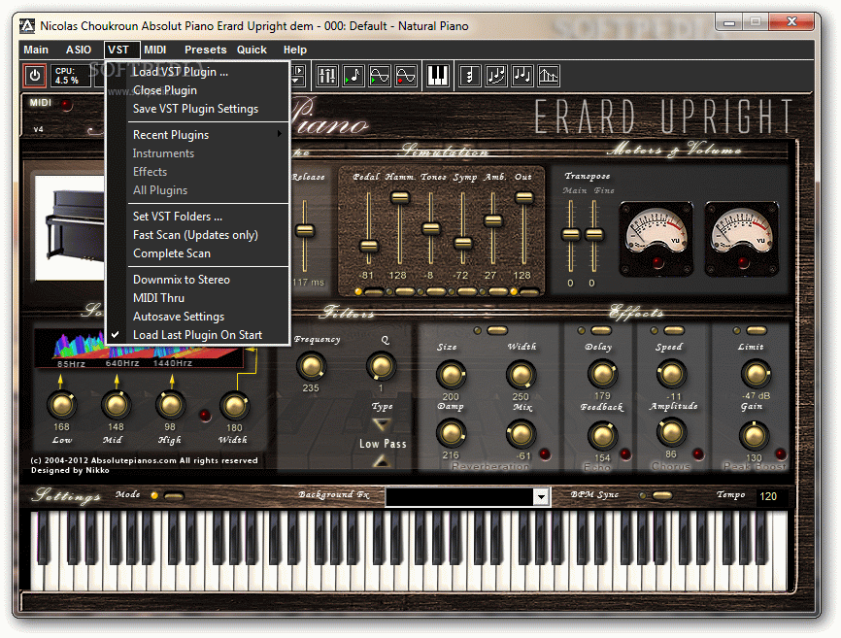The image size is (841, 638).
Task: Click the filter Type up arrow
Action: tap(382, 460)
